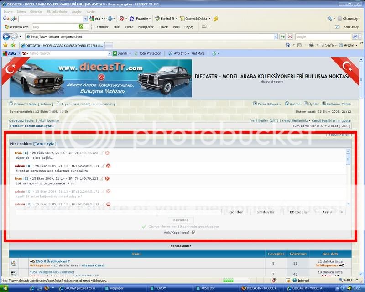Click the blue plus icon on Google Toolbar

pos(110,18)
